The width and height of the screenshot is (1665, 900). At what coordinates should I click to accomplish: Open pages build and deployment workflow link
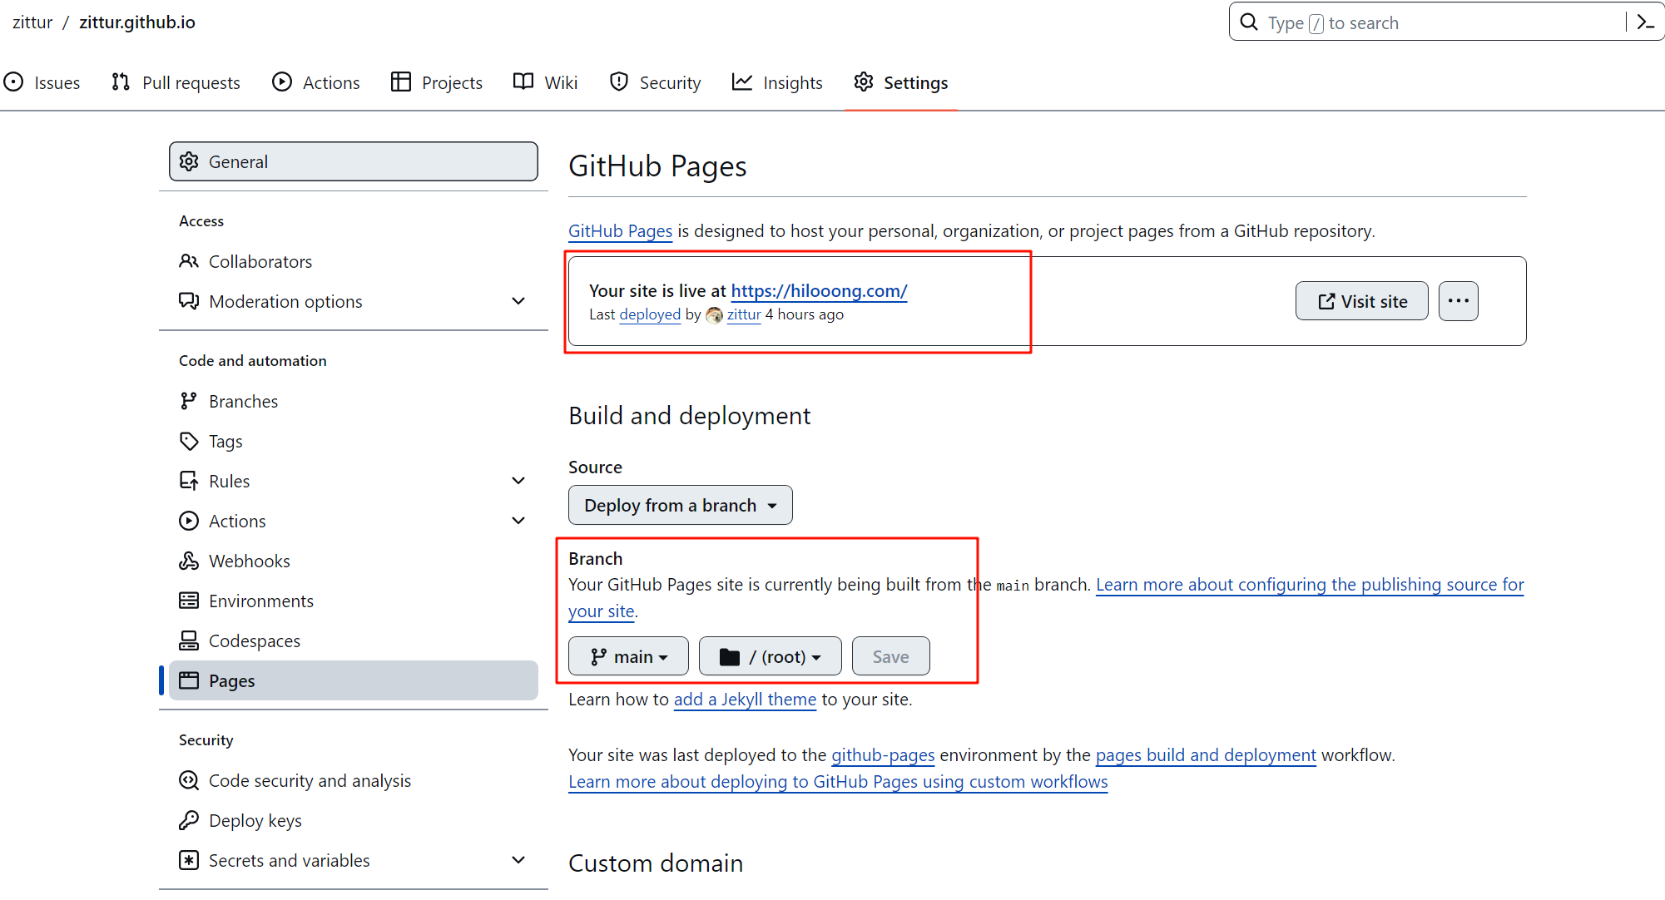[1206, 755]
